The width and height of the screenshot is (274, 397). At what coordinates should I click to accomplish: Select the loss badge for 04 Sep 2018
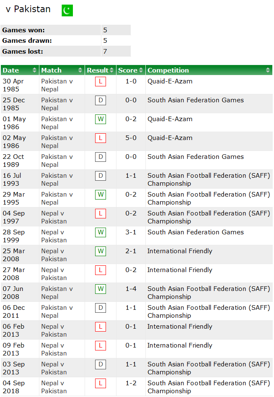(x=100, y=383)
